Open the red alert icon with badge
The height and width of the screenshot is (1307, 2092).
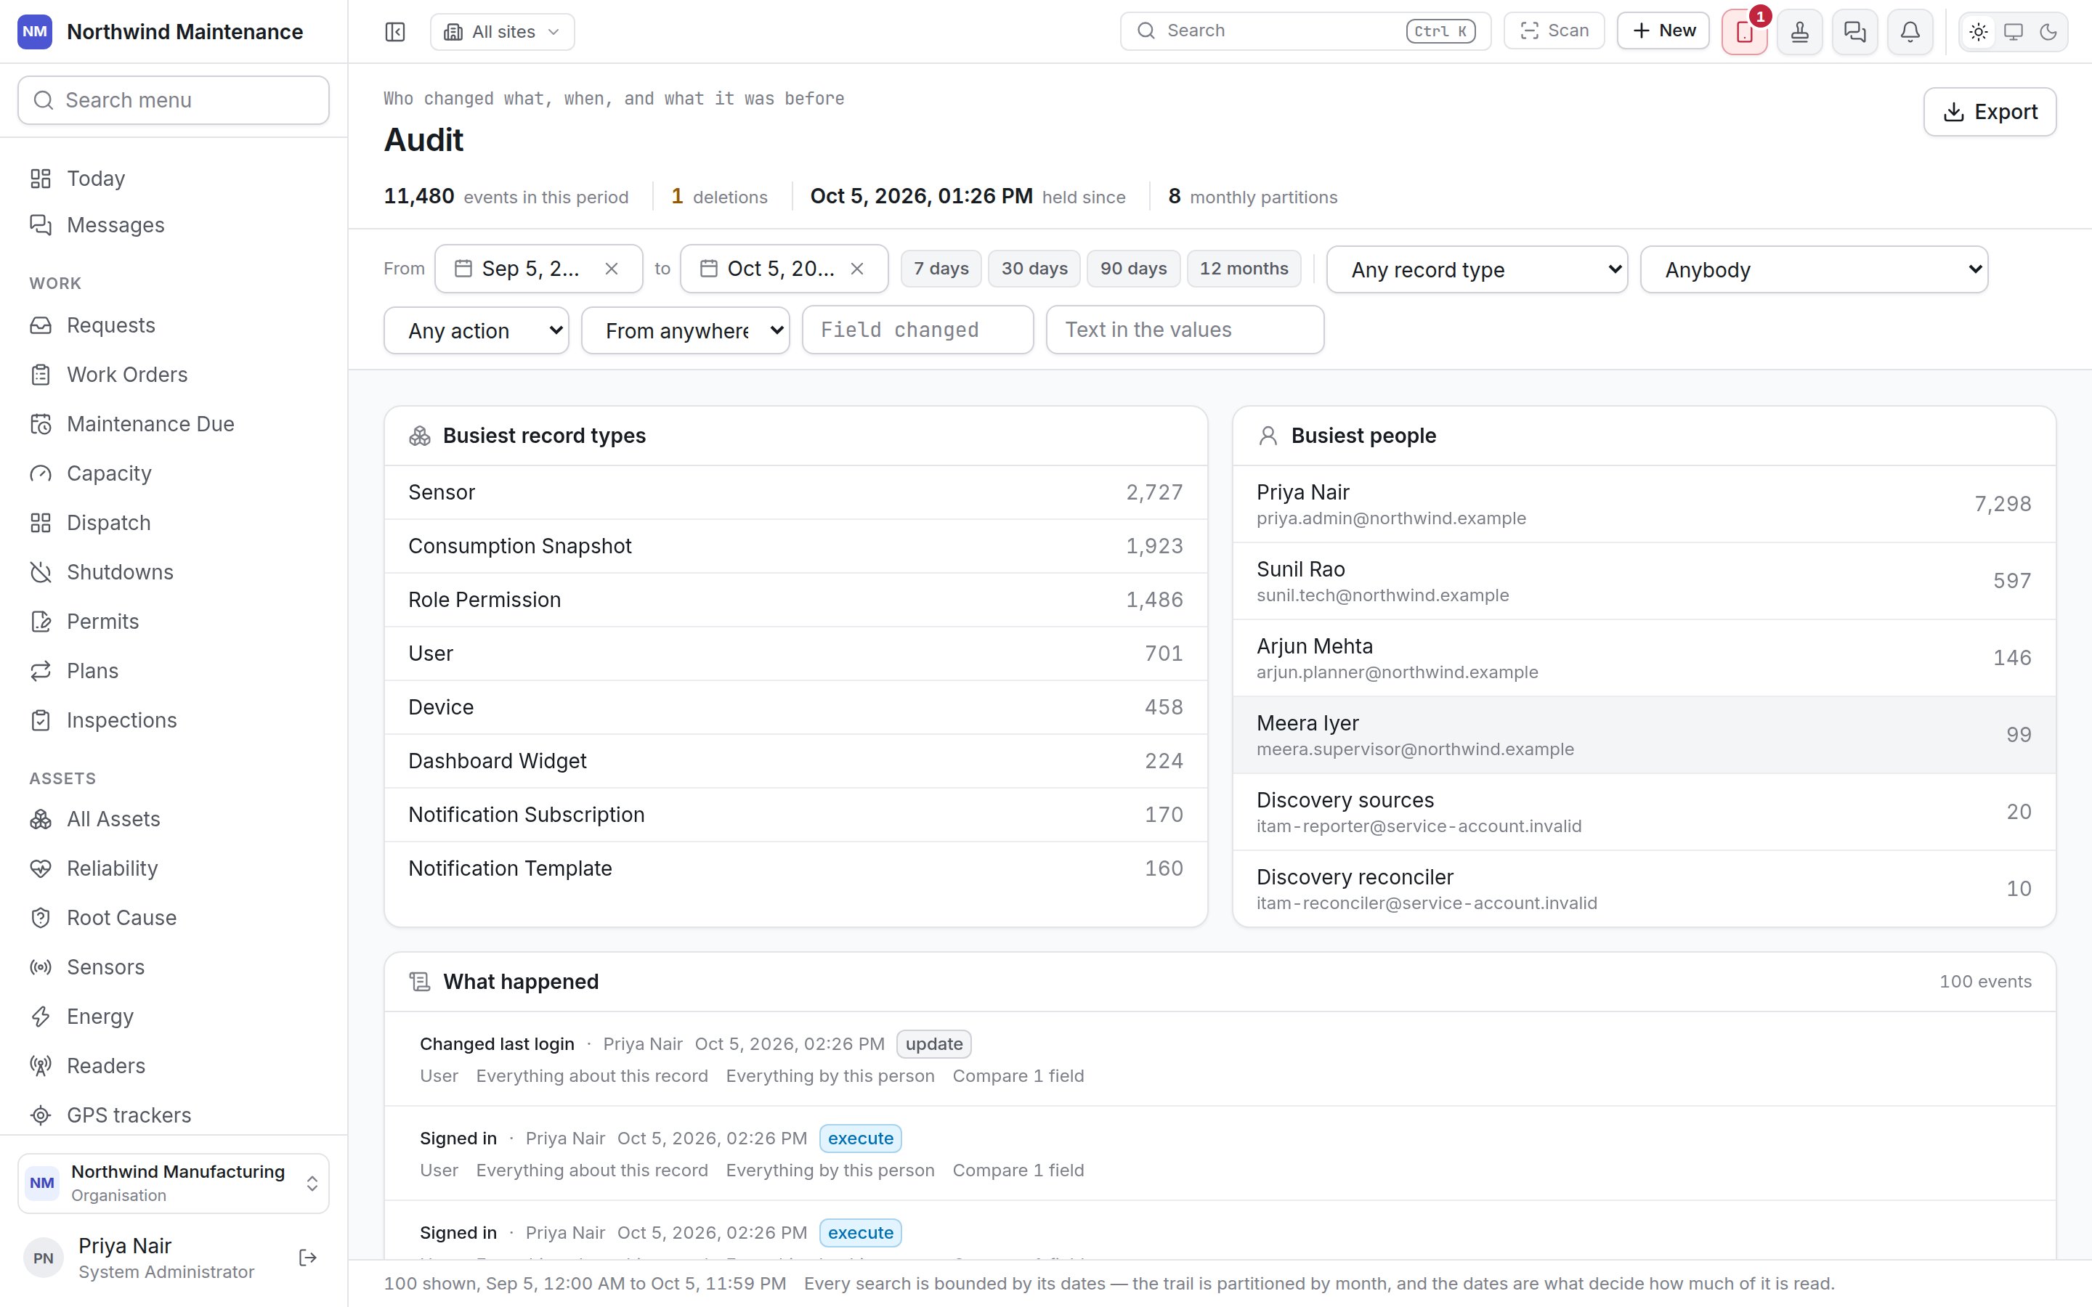(x=1745, y=32)
